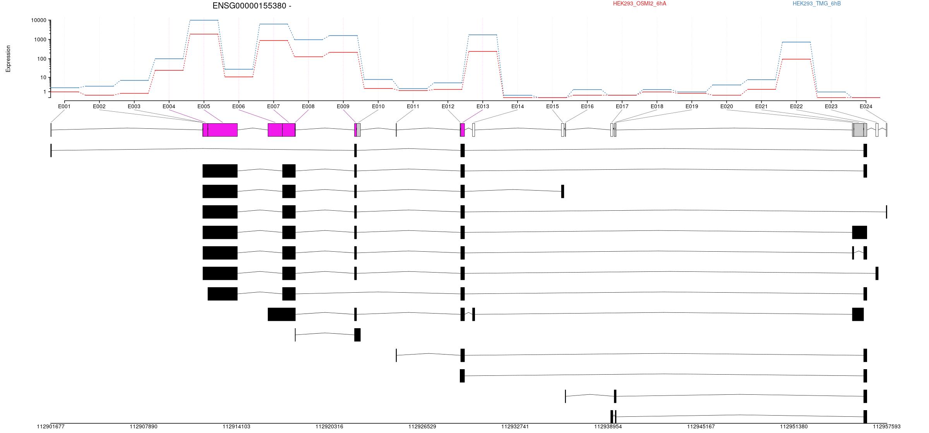Click exon label E021
Image resolution: width=929 pixels, height=433 pixels.
[761, 106]
